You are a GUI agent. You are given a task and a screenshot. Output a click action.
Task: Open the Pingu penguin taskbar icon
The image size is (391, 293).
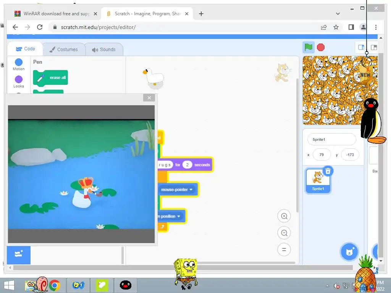[125, 285]
